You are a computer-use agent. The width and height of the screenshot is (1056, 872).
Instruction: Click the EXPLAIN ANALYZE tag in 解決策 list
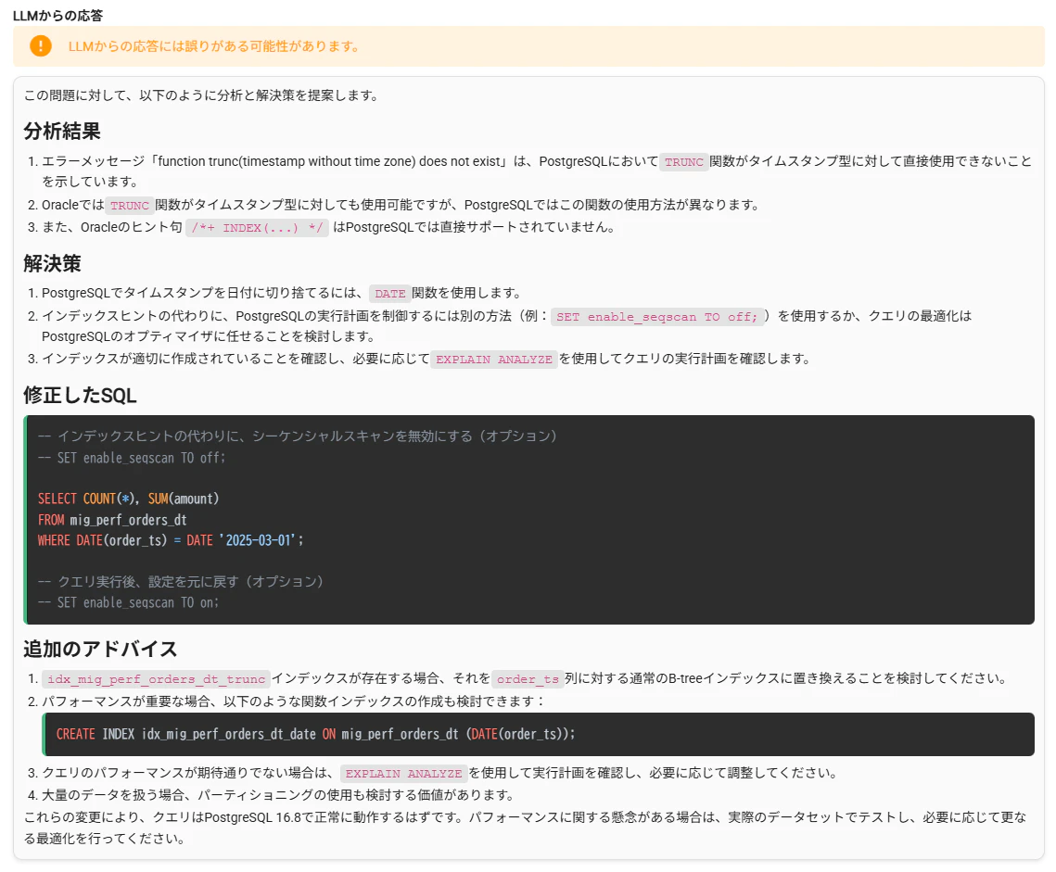[493, 359]
